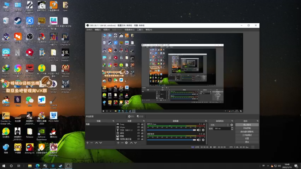Open Steam from the desktop shortcut

pos(18,23)
